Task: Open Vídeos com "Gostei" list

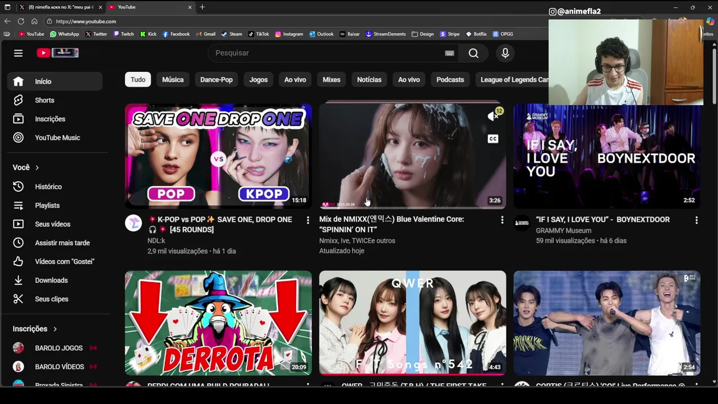Action: 55,261
